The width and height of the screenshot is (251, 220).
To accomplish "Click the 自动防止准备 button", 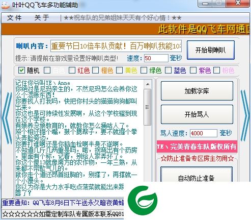I will 197,175.
